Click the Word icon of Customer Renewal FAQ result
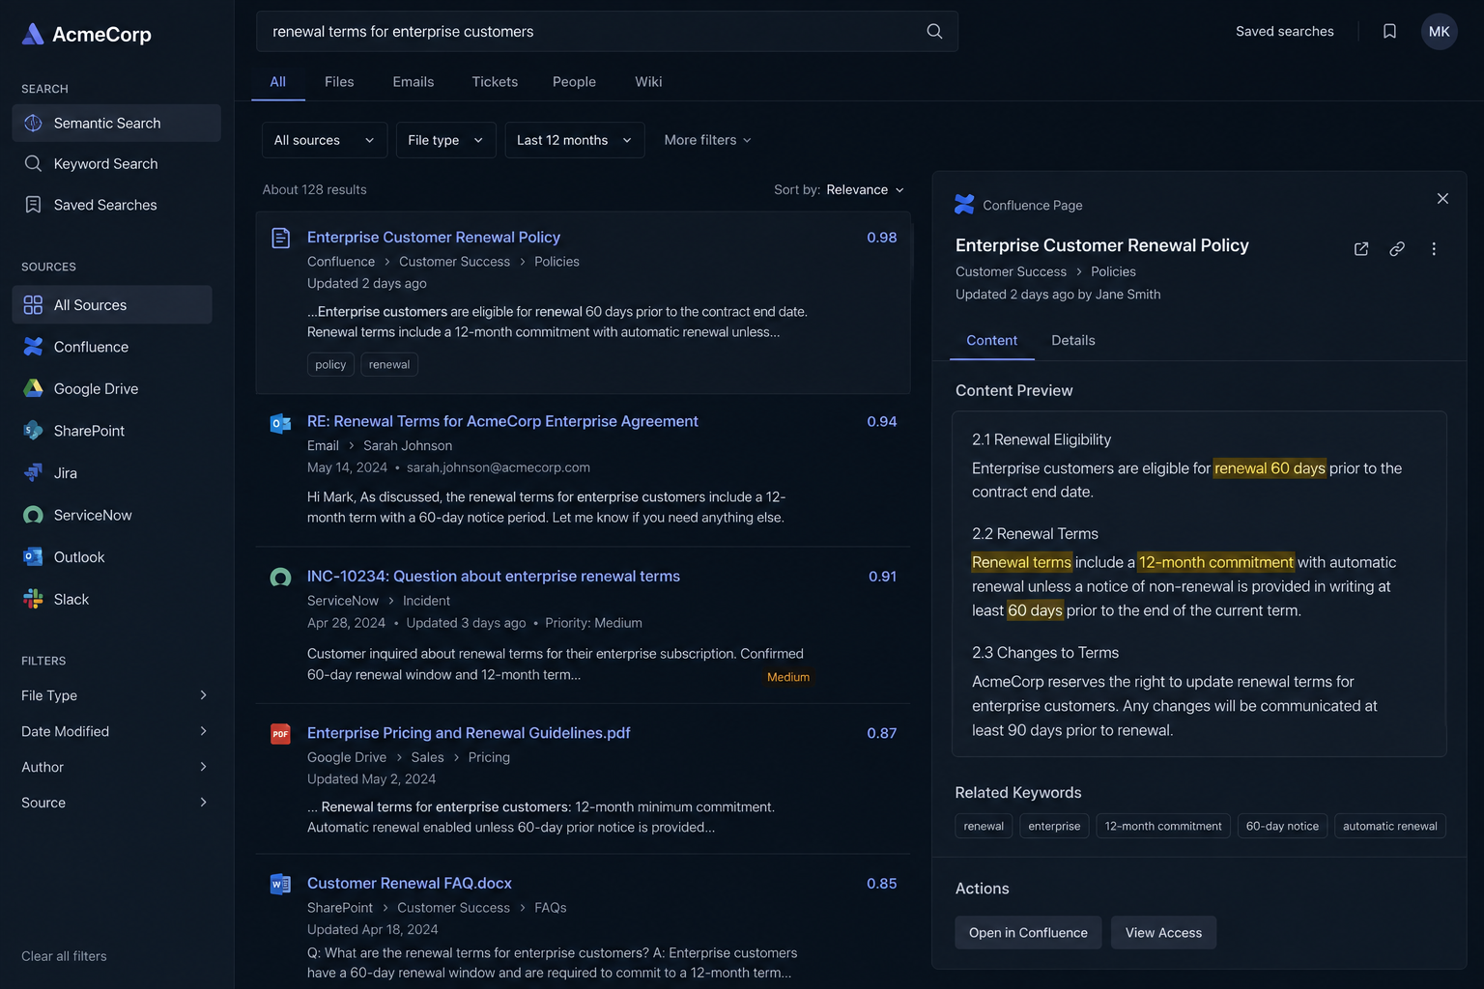This screenshot has width=1484, height=989. pos(280,884)
